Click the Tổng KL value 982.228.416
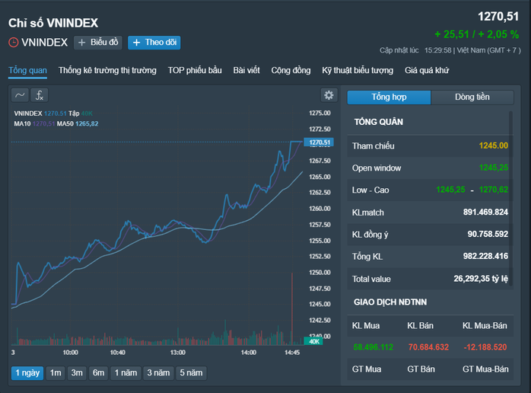The width and height of the screenshot is (531, 393). [485, 257]
